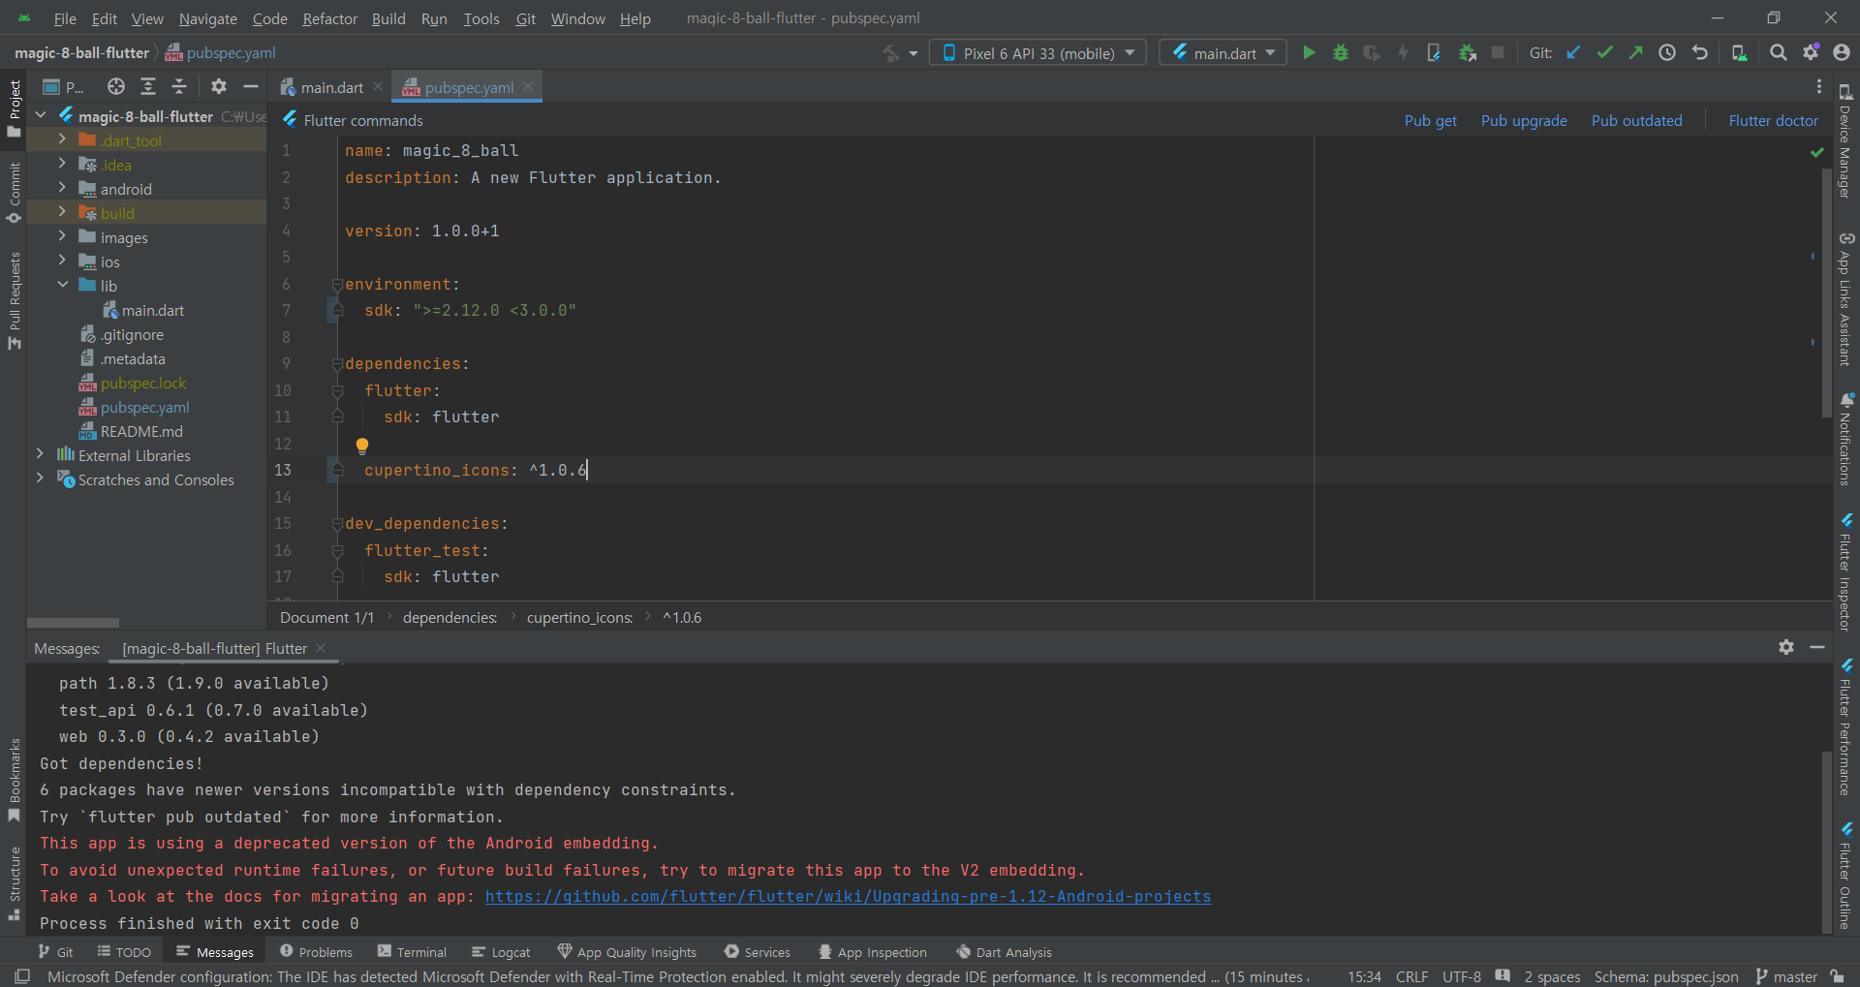Click UTF-8 encoding in status bar
1860x987 pixels.
tap(1461, 976)
